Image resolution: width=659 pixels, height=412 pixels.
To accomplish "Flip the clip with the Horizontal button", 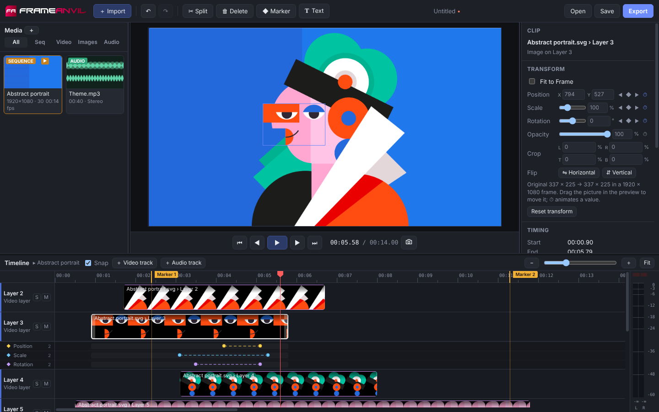I will pos(579,173).
